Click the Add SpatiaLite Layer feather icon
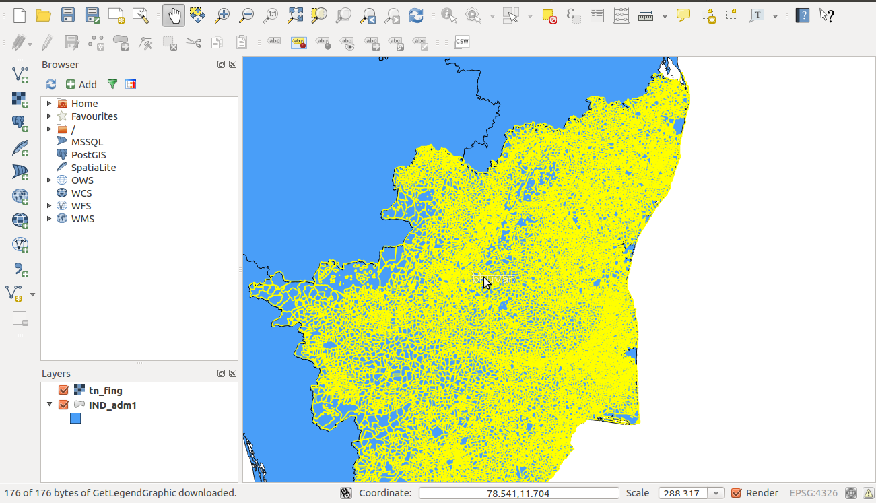Viewport: 876px width, 503px height. pos(20,147)
